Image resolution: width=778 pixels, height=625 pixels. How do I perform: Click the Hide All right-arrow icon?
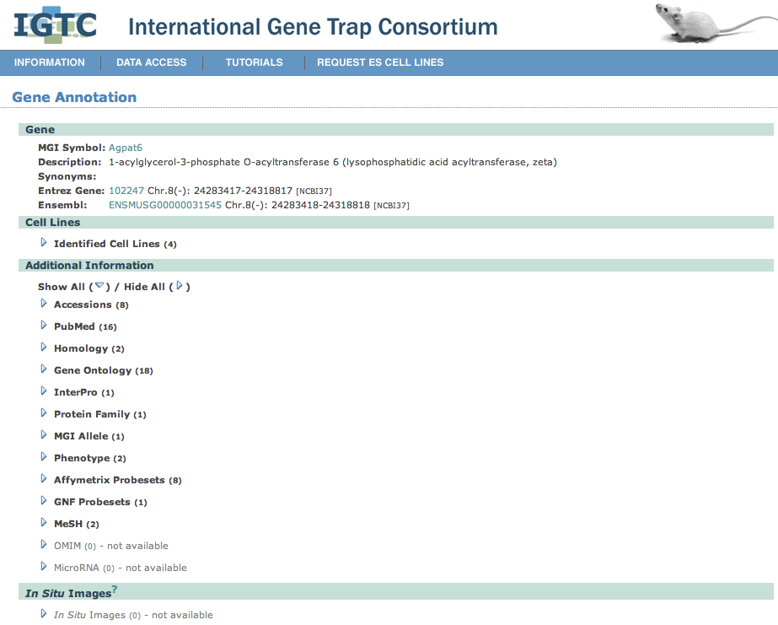(x=180, y=286)
